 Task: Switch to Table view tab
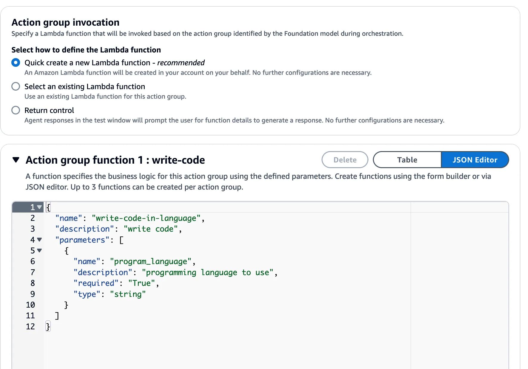pyautogui.click(x=407, y=160)
